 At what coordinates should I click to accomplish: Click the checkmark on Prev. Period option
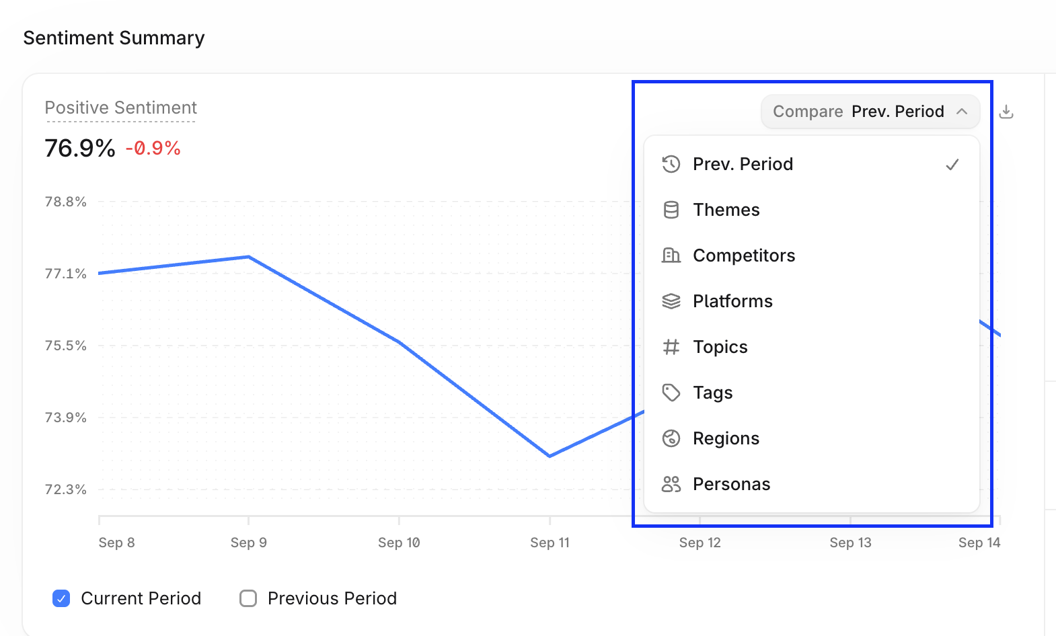tap(952, 164)
